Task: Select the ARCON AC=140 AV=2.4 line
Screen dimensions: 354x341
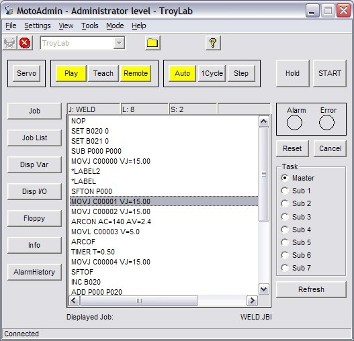Action: [111, 222]
